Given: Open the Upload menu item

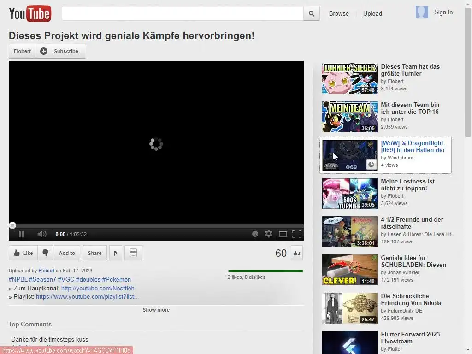Looking at the screenshot, I should click(372, 13).
